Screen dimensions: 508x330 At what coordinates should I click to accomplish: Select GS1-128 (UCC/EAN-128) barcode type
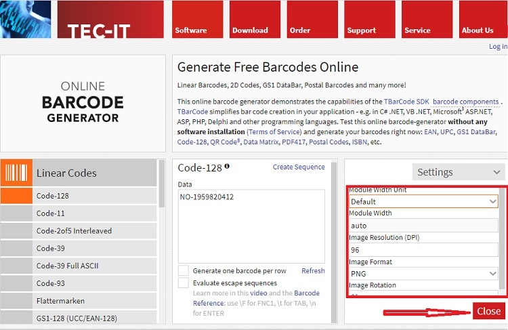click(79, 318)
